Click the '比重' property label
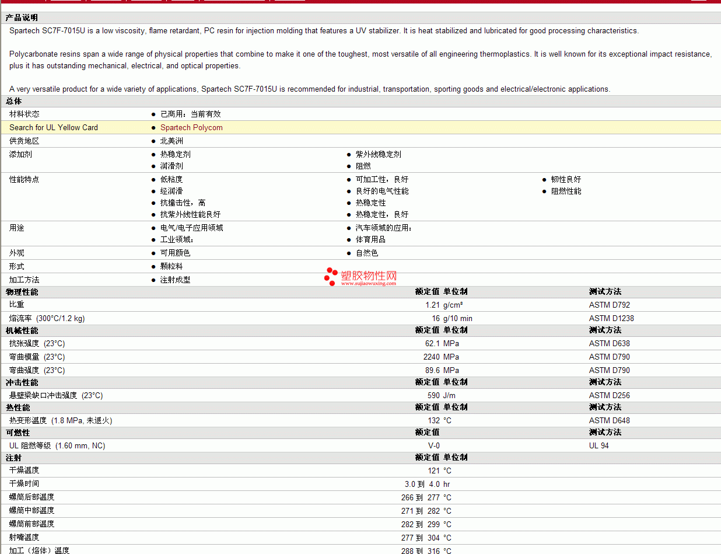The width and height of the screenshot is (721, 554). tap(17, 304)
